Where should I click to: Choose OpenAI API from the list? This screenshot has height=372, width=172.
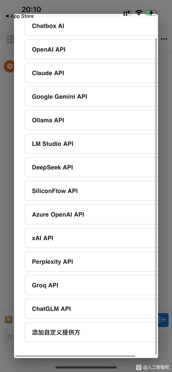(x=91, y=49)
